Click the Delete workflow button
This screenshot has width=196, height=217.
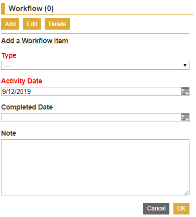57,24
